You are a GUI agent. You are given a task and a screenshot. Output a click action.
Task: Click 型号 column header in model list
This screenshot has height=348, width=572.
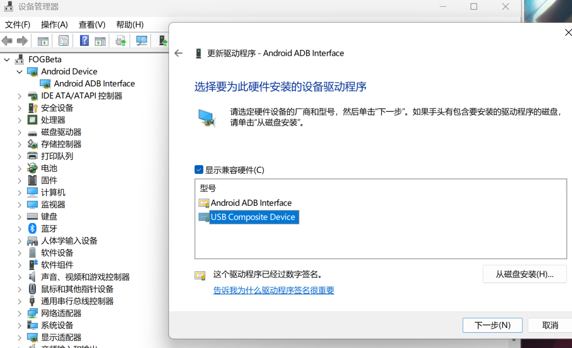(x=208, y=188)
